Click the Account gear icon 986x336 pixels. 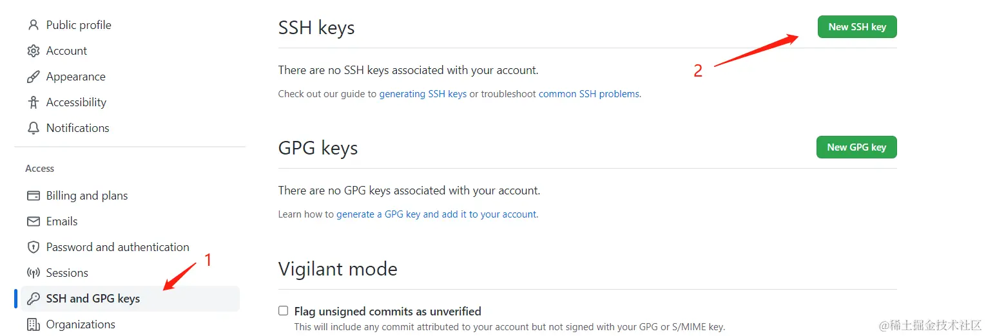(x=33, y=51)
